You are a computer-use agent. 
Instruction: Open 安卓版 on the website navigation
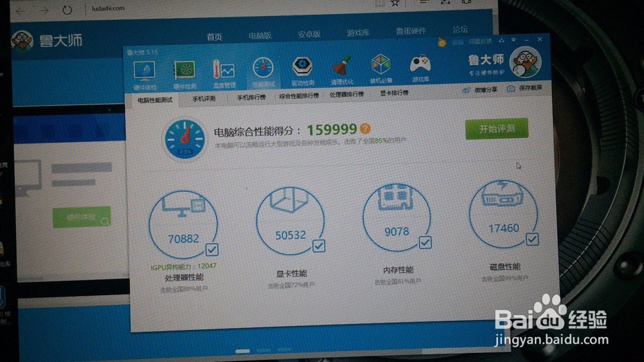[309, 34]
